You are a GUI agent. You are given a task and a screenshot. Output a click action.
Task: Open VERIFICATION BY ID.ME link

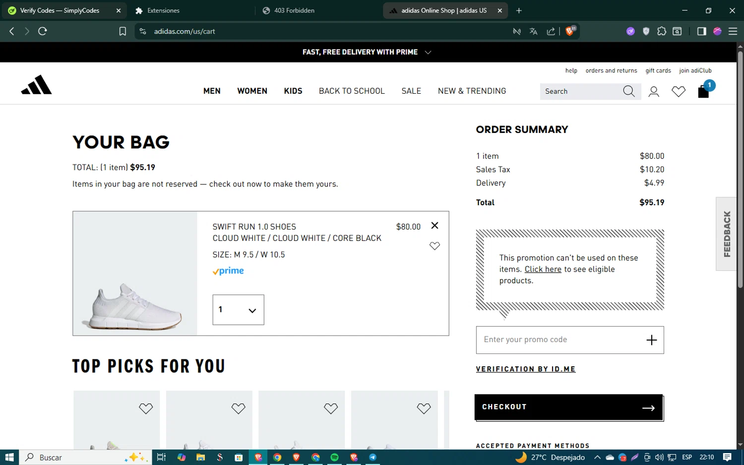click(526, 369)
